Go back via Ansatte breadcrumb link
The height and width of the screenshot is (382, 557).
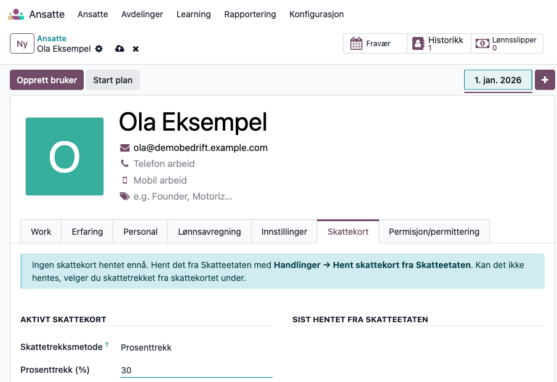point(52,38)
